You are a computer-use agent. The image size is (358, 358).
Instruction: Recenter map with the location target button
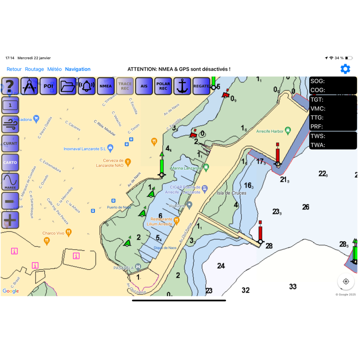pyautogui.click(x=345, y=281)
